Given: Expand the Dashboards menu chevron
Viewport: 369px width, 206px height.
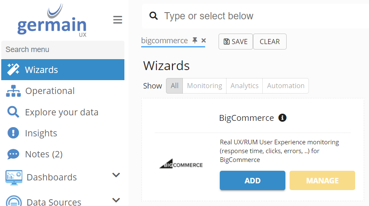Looking at the screenshot, I should 116,175.
